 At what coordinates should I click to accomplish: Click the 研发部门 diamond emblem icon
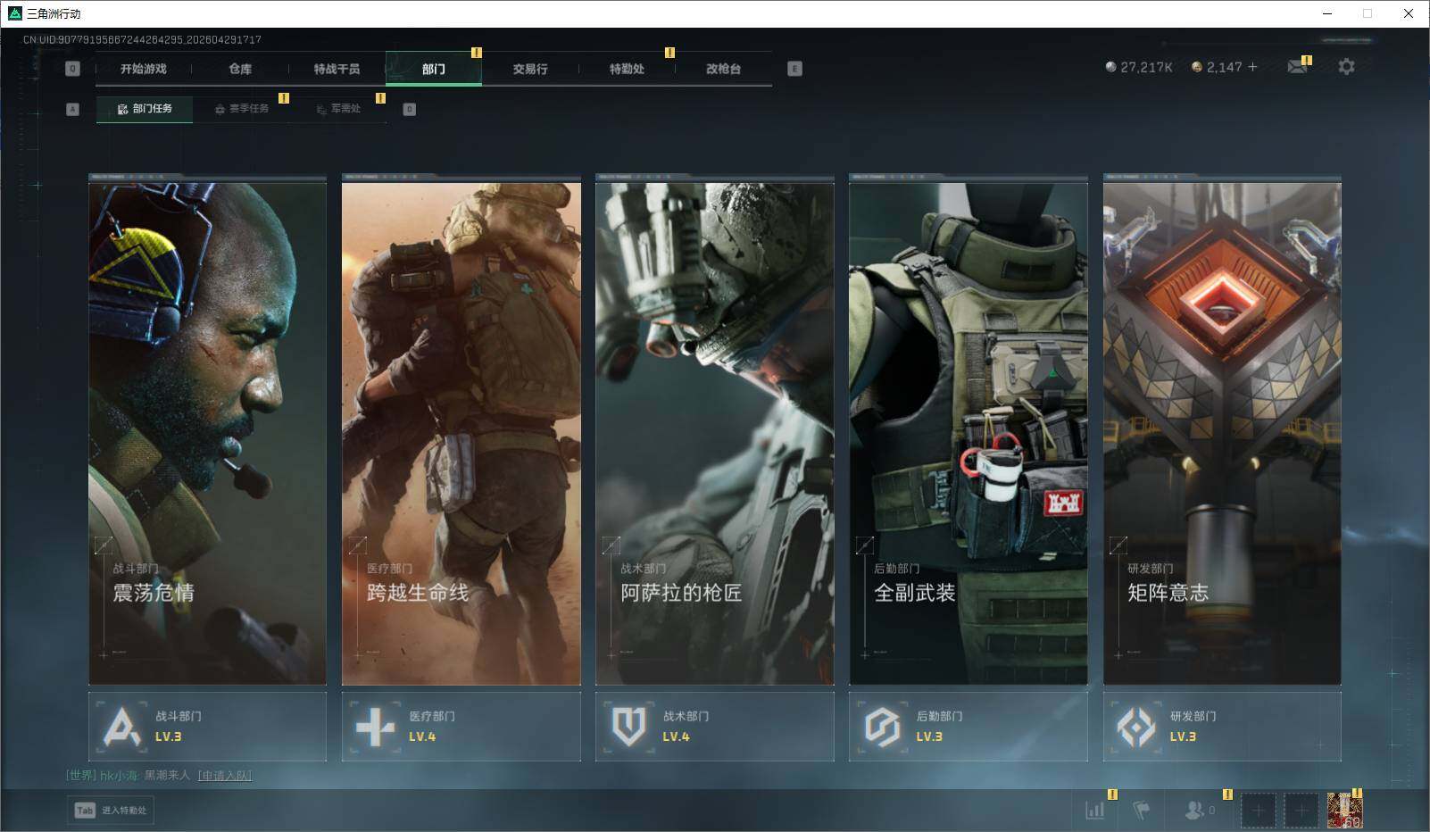[x=1136, y=727]
